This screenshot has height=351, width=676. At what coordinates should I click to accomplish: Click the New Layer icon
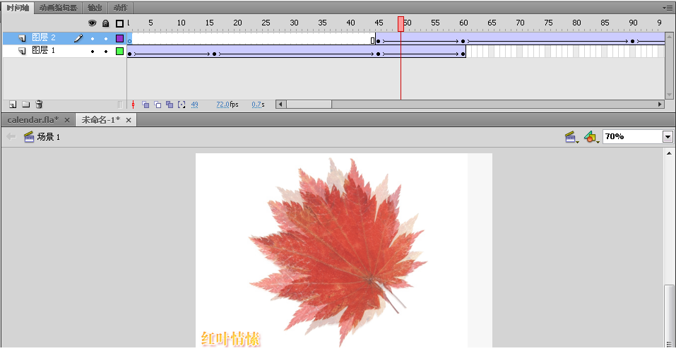click(13, 105)
